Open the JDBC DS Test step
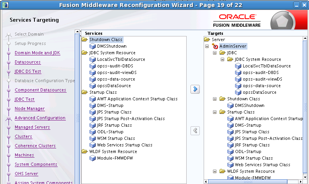Image resolution: width=309 pixels, height=184 pixels. pos(28,71)
